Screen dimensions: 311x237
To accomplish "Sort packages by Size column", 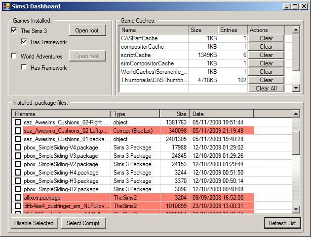I will tap(175, 114).
